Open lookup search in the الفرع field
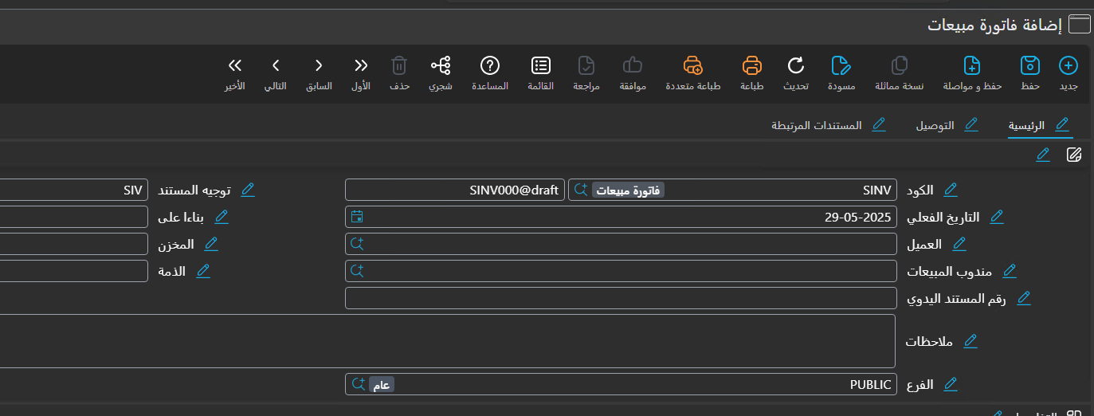This screenshot has width=1094, height=416. click(x=357, y=384)
